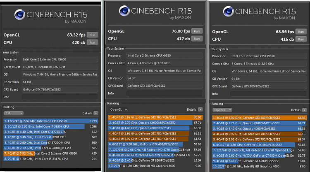Select middle window row Intel HD Graphics 4000
Viewport: 310px width, 172px height.
tap(155, 166)
